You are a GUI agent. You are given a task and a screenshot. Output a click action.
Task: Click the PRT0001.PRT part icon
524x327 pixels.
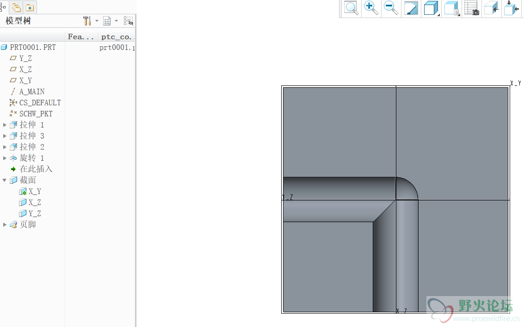pos(4,48)
